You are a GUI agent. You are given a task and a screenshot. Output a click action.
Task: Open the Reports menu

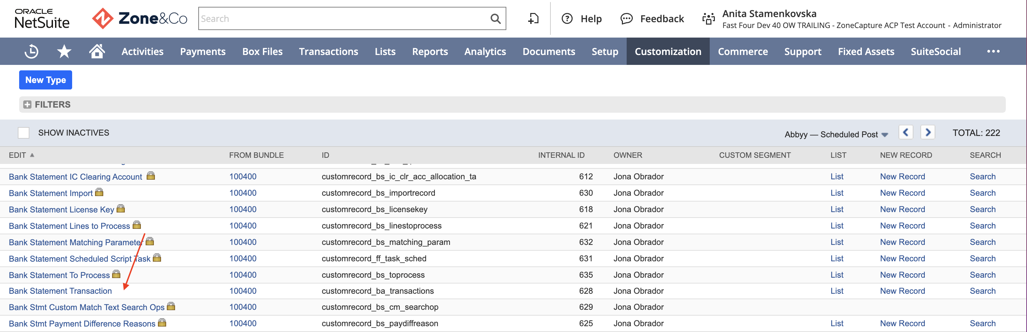point(430,51)
